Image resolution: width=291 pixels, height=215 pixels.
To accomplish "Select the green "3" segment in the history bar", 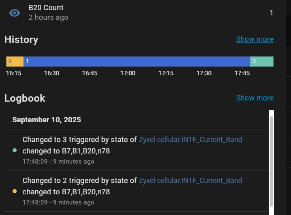I will (x=262, y=62).
